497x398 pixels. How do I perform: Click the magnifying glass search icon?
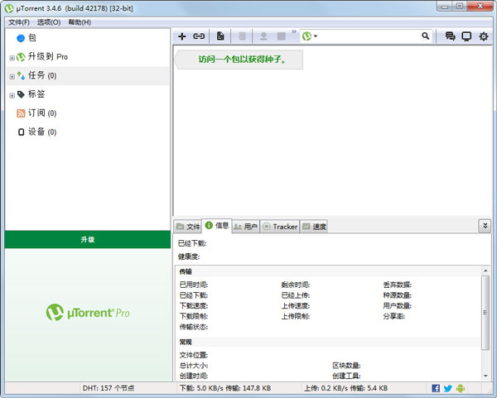426,36
